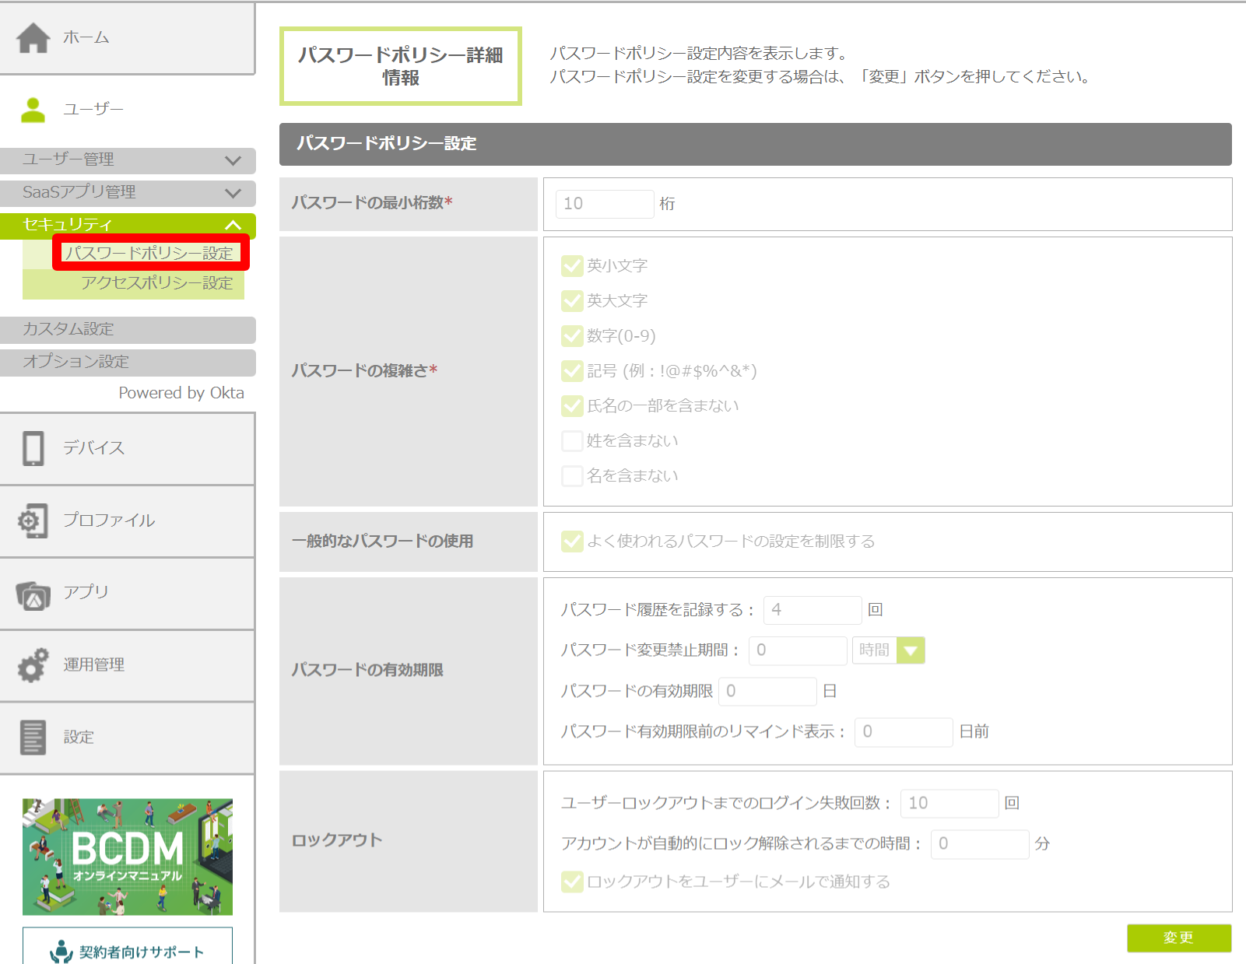Select アクセスポリシー設定 menu item
This screenshot has width=1246, height=964.
point(156,283)
